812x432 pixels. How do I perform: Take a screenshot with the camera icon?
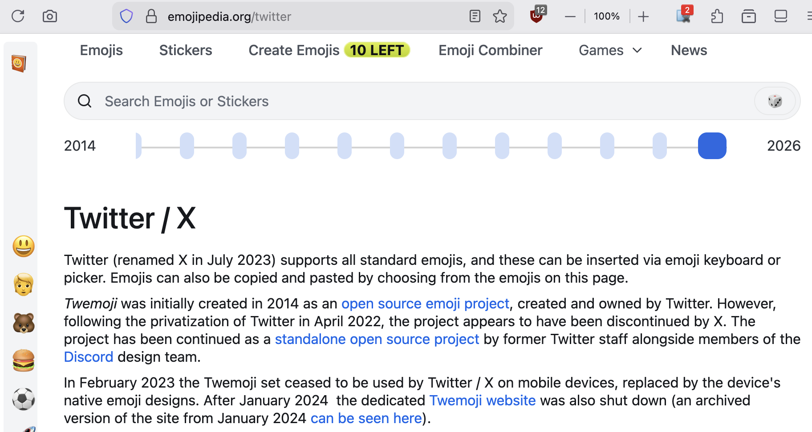click(49, 16)
